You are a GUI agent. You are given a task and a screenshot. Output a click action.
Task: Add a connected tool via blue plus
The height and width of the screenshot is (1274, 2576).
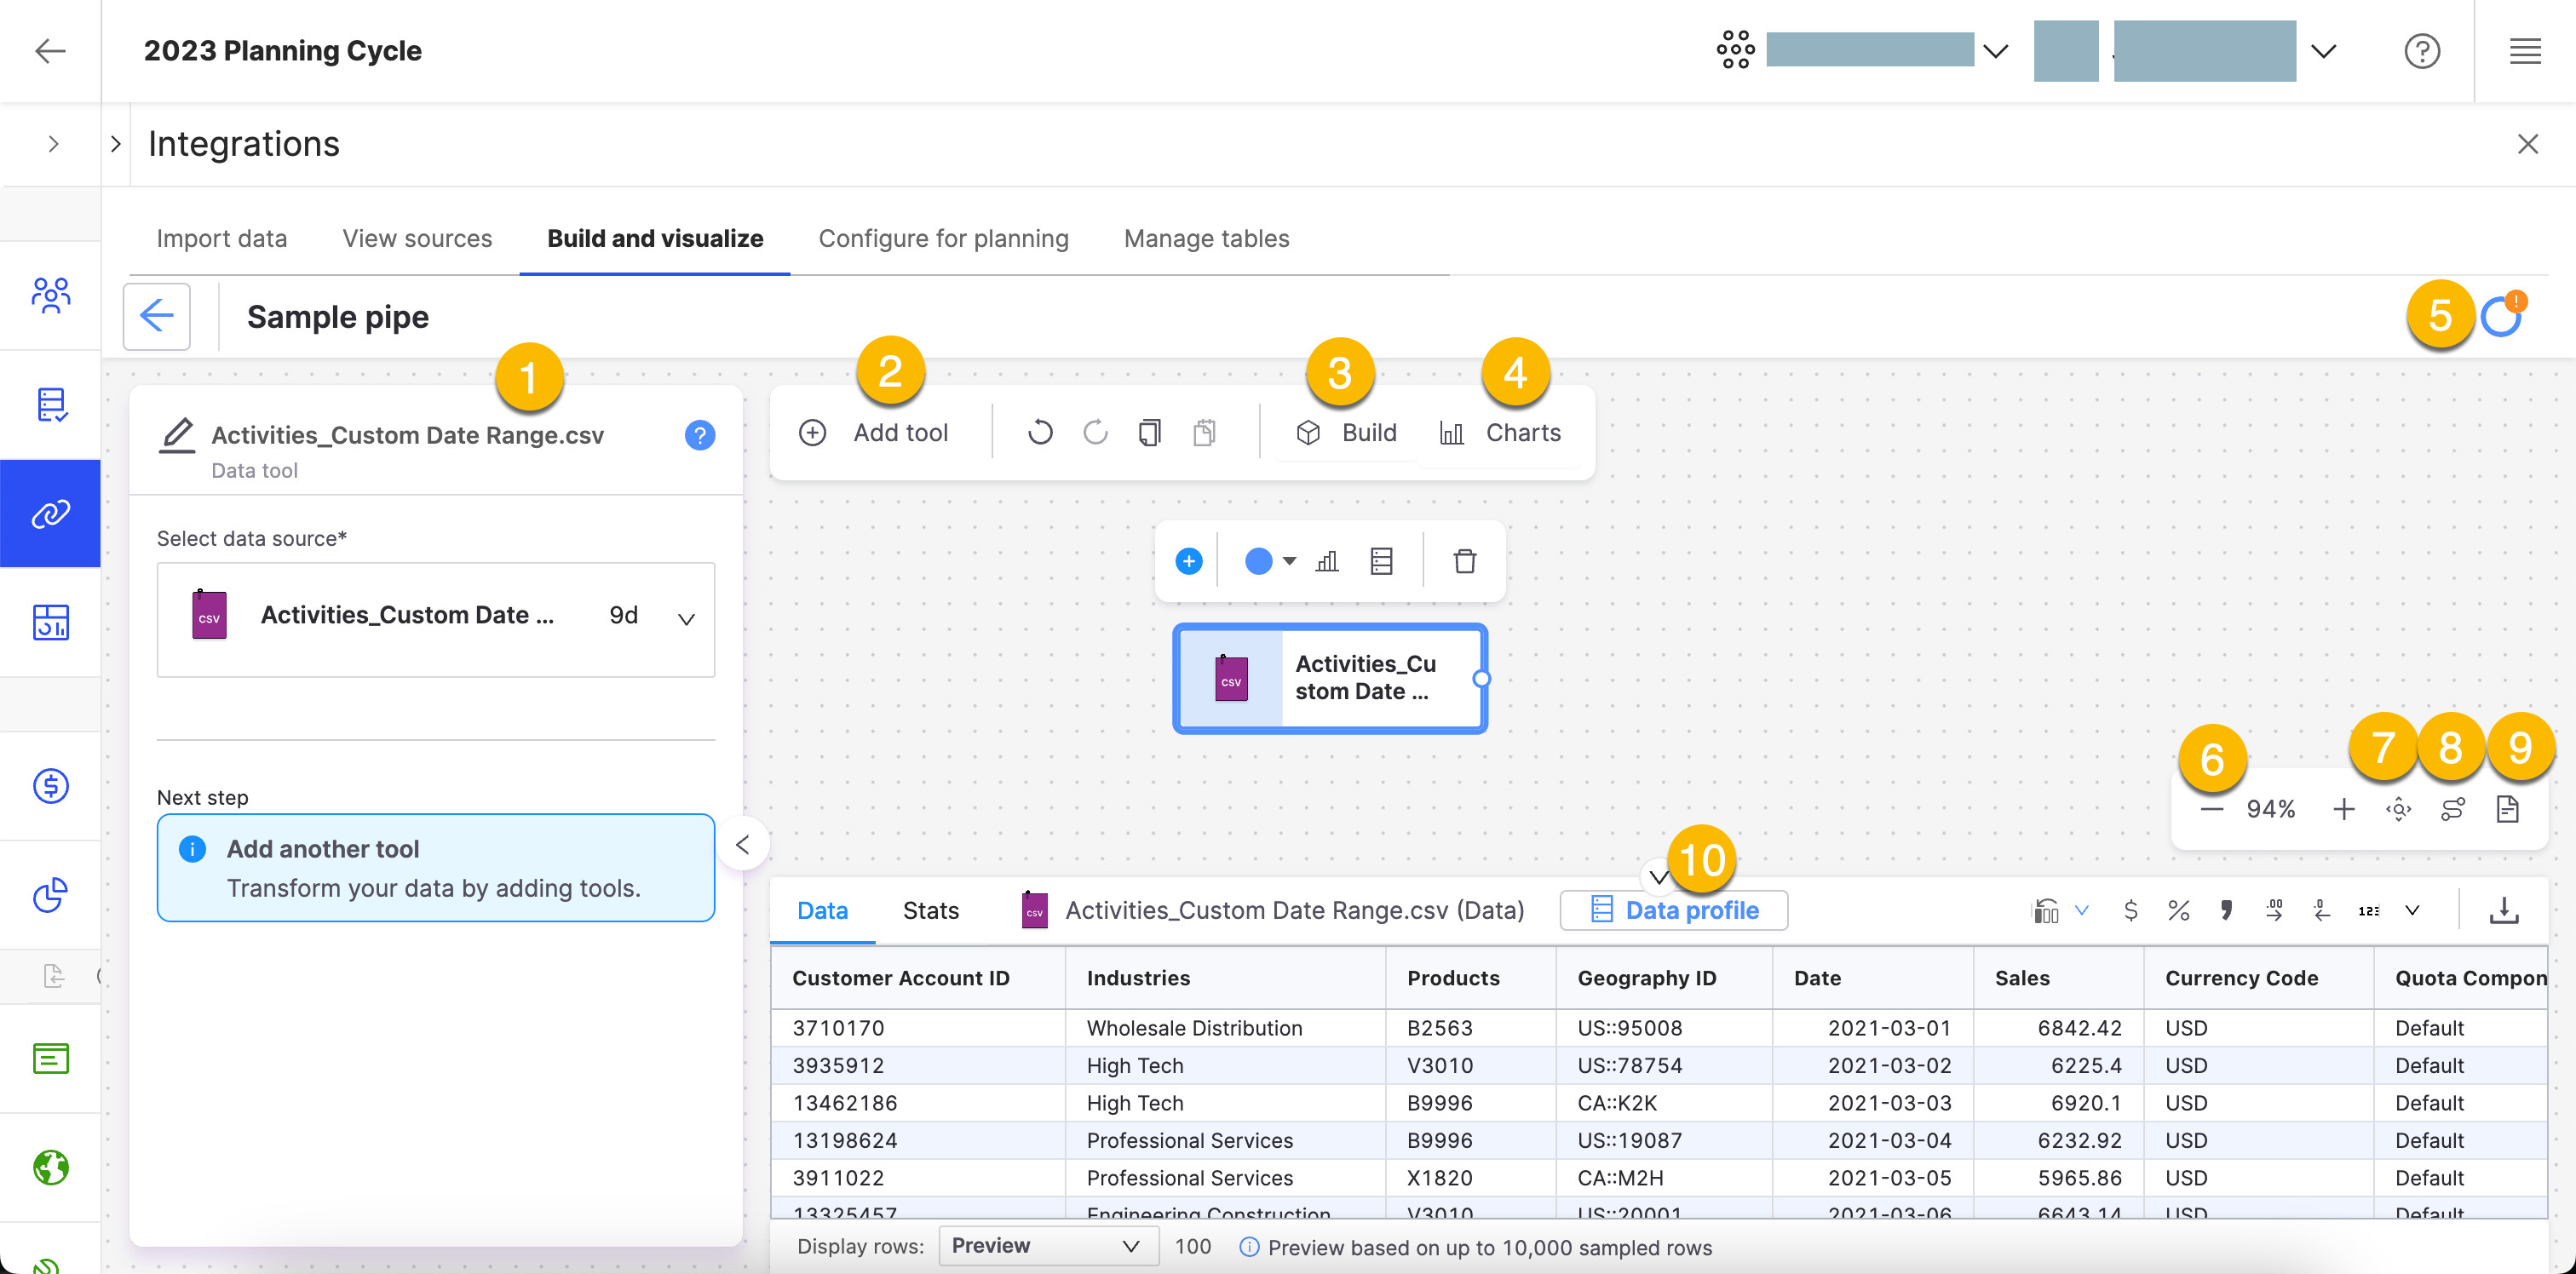coord(1188,562)
